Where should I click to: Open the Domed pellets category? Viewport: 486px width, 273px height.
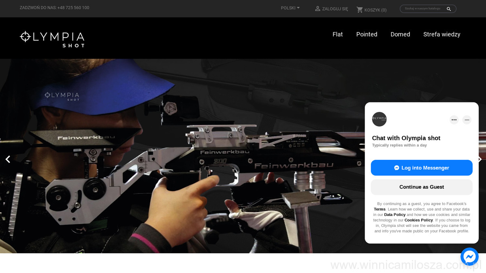click(400, 34)
